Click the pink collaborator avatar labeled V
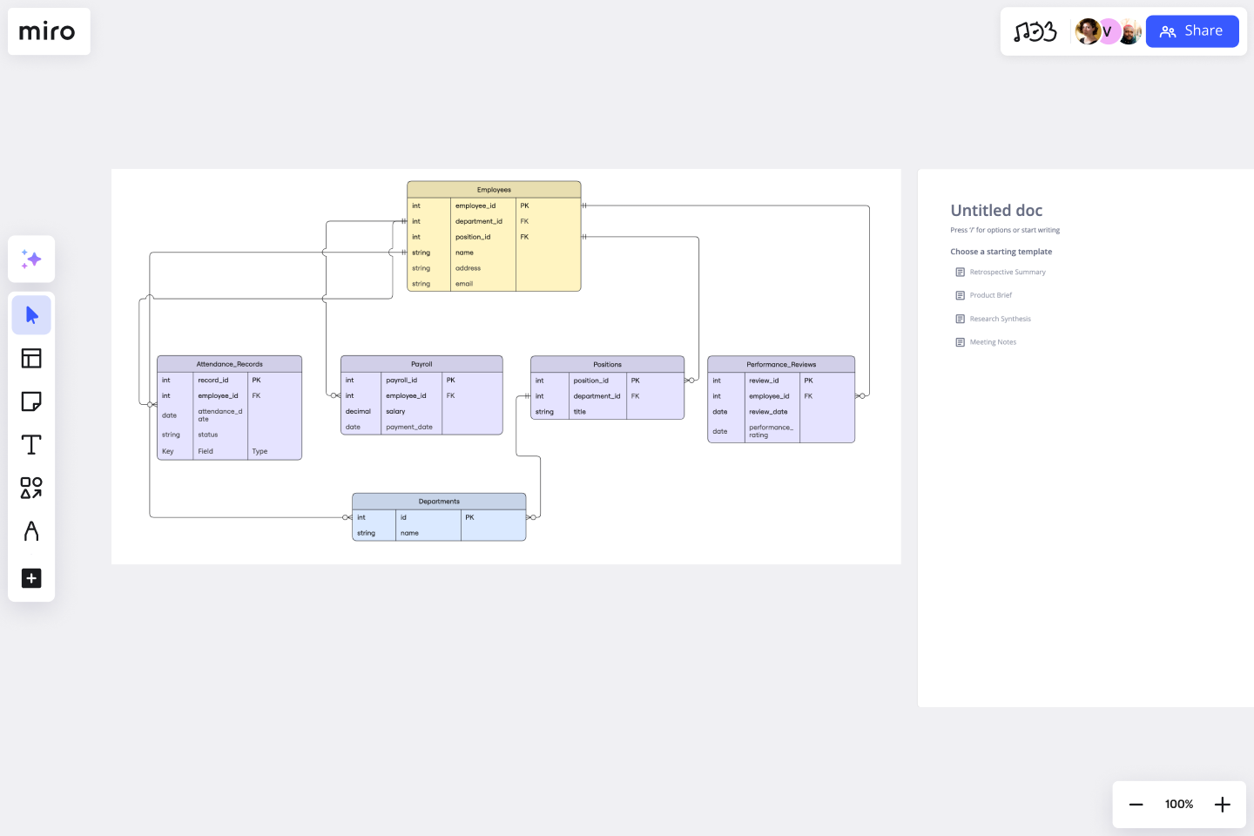1254x836 pixels. click(1109, 31)
